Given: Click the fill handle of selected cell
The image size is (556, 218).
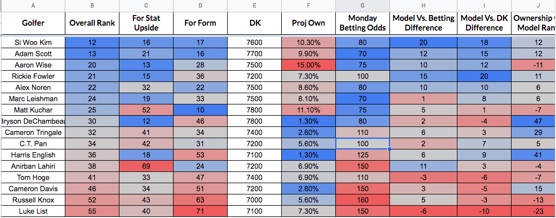Looking at the screenshot, I should pyautogui.click(x=389, y=149).
